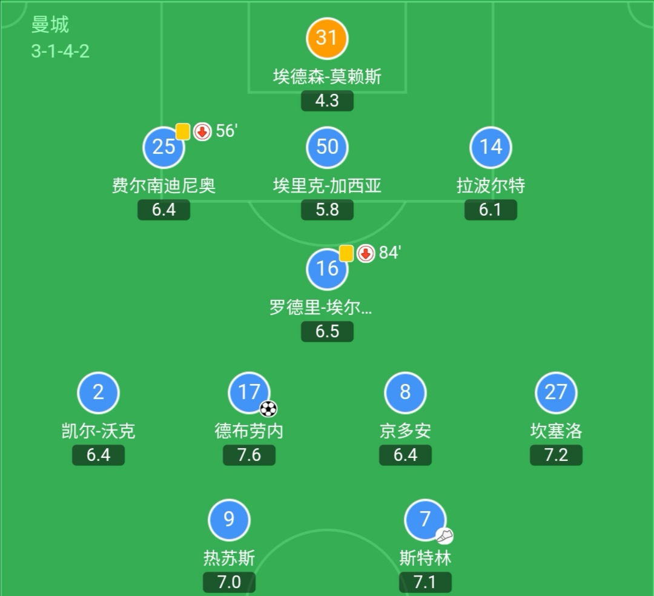Click Ederson's 4.3 rating badge
This screenshot has width=654, height=596.
point(327,101)
